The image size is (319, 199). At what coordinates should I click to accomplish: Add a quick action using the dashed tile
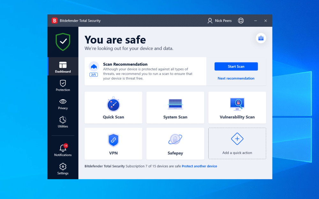click(237, 144)
